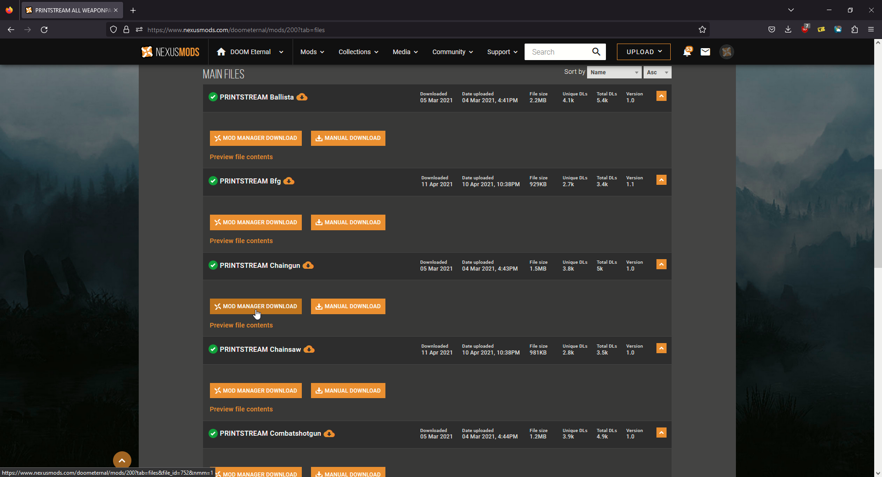882x477 pixels.
Task: Open the Media menu
Action: pos(405,52)
